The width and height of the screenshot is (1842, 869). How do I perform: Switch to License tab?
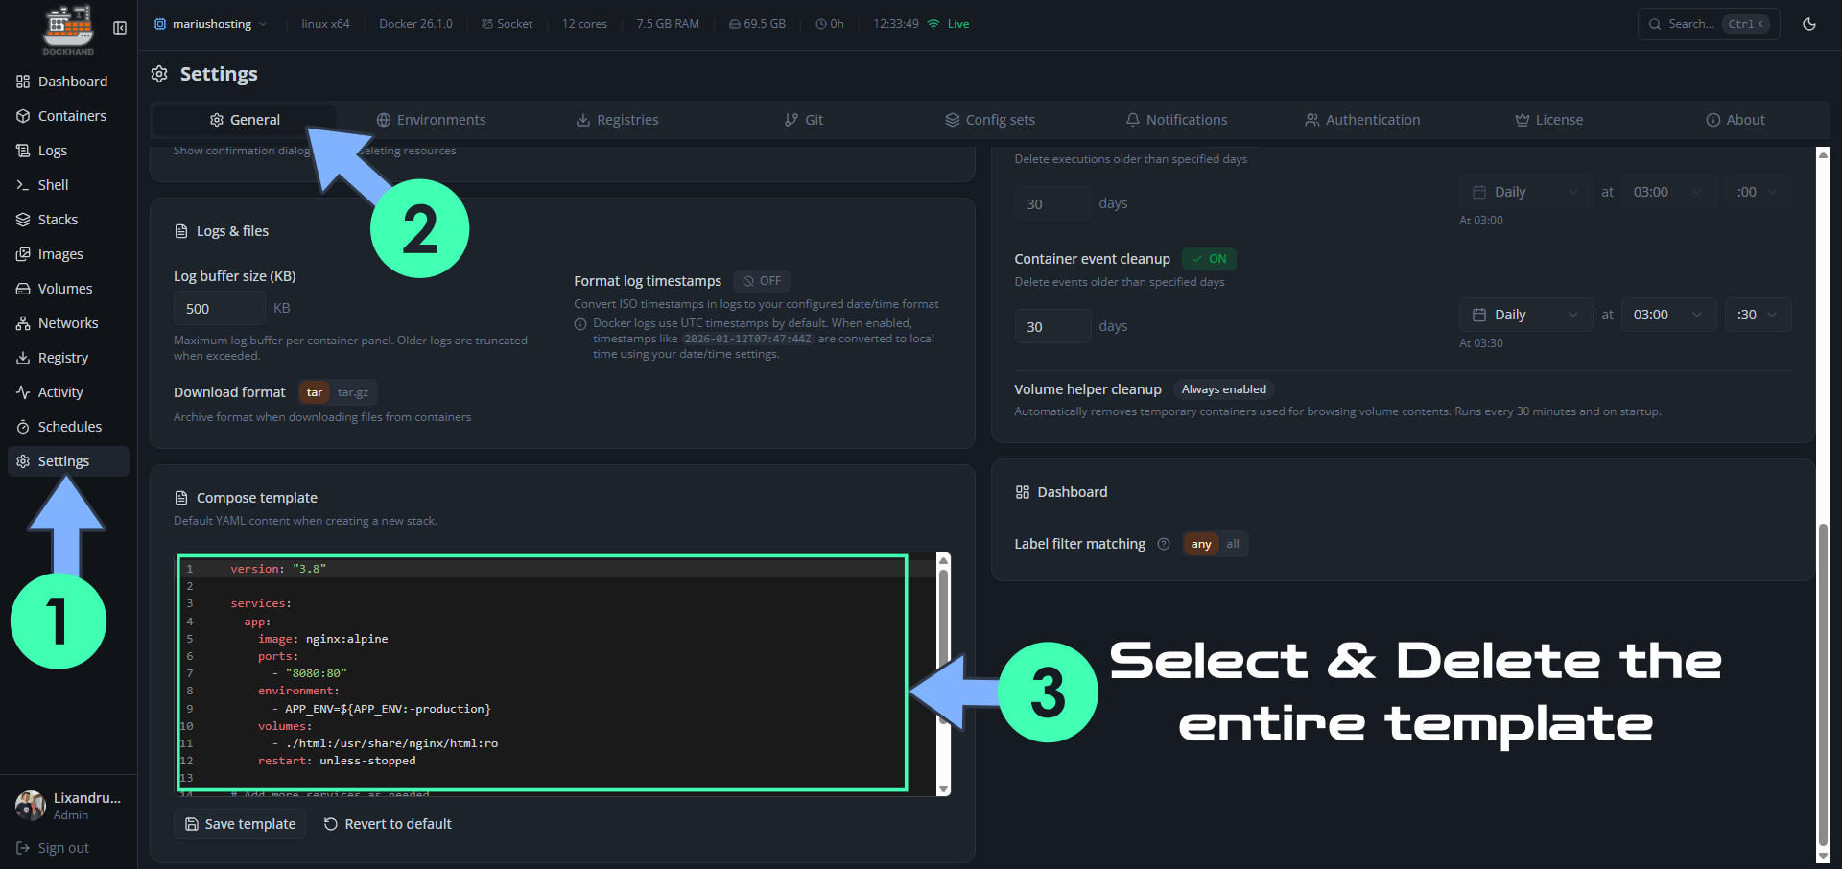coord(1548,120)
